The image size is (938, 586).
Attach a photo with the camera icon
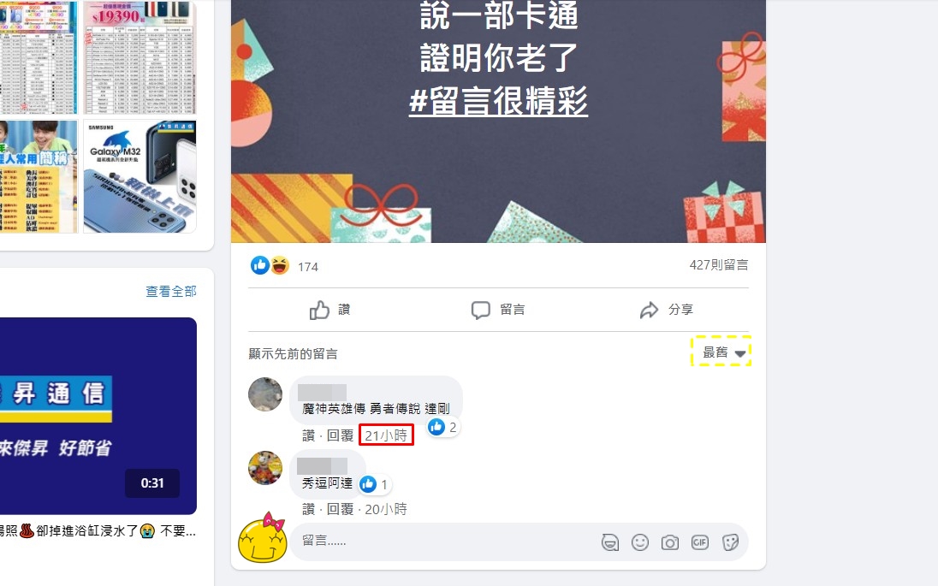tap(670, 542)
